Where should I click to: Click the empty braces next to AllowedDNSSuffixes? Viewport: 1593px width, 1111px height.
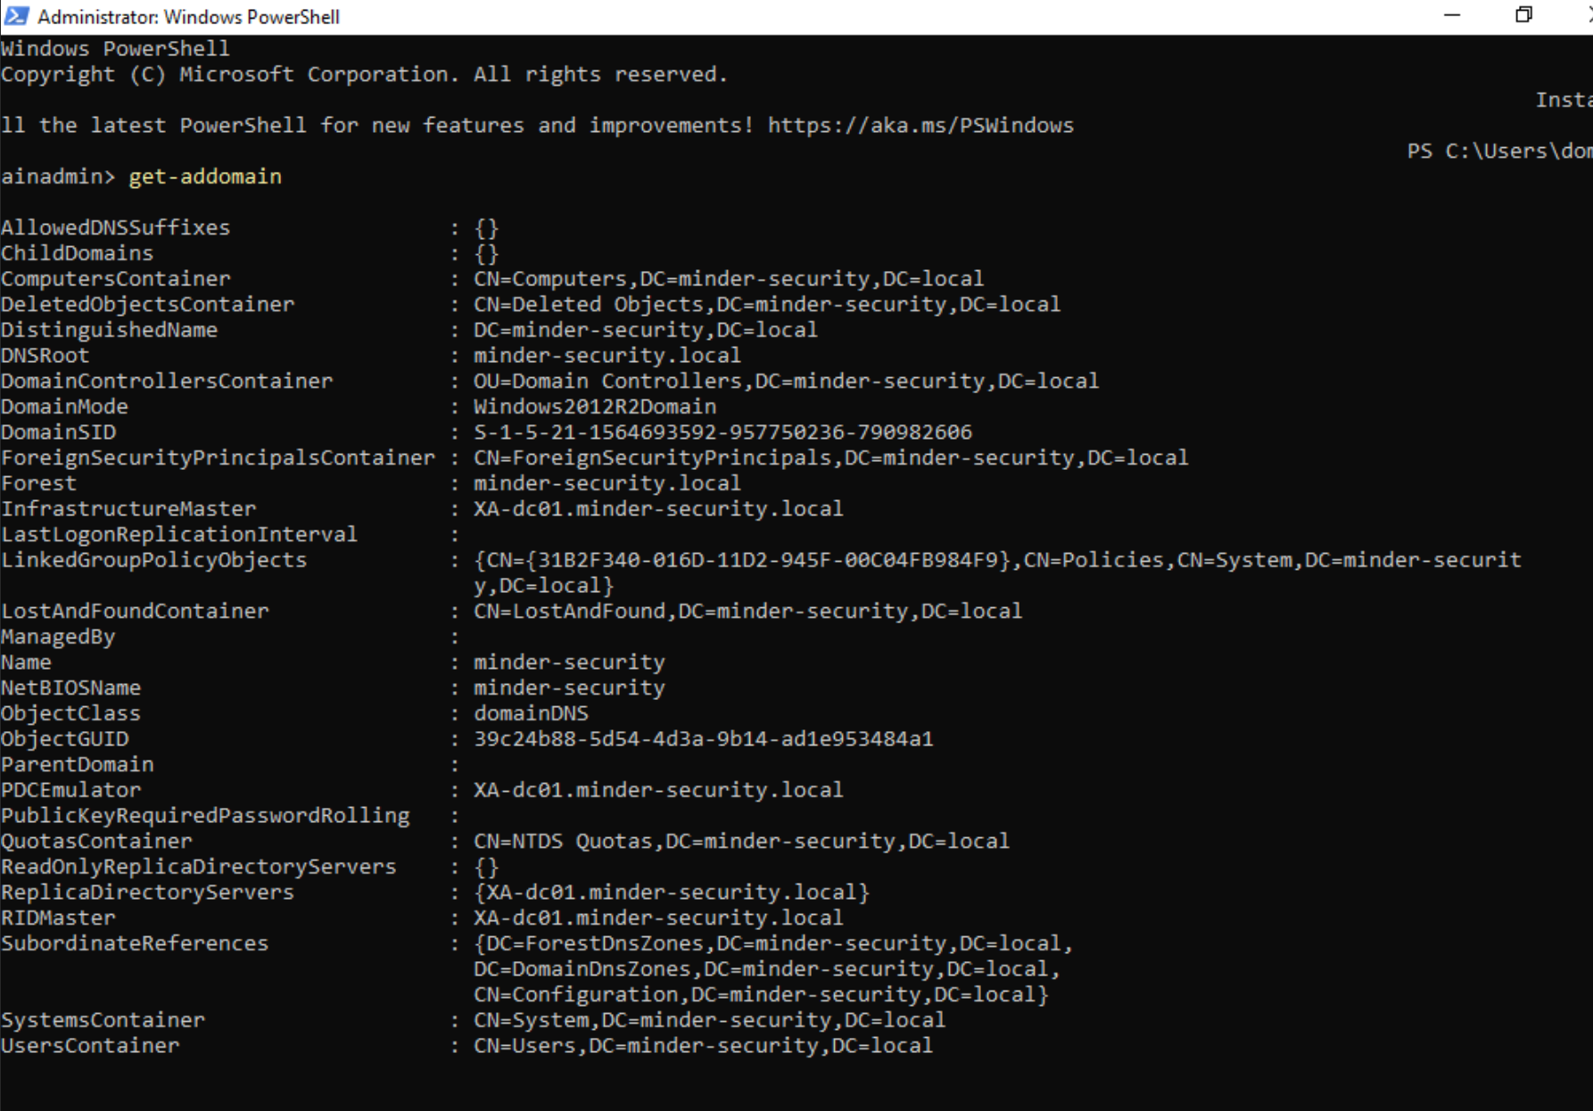486,228
